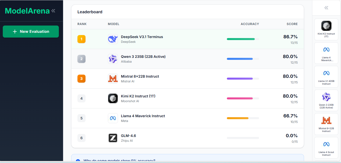Click the orange Llama 4 Maverick accuracy bar

tap(238, 118)
